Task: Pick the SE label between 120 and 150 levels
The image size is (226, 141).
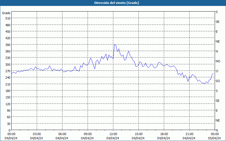Action: pyautogui.click(x=218, y=101)
